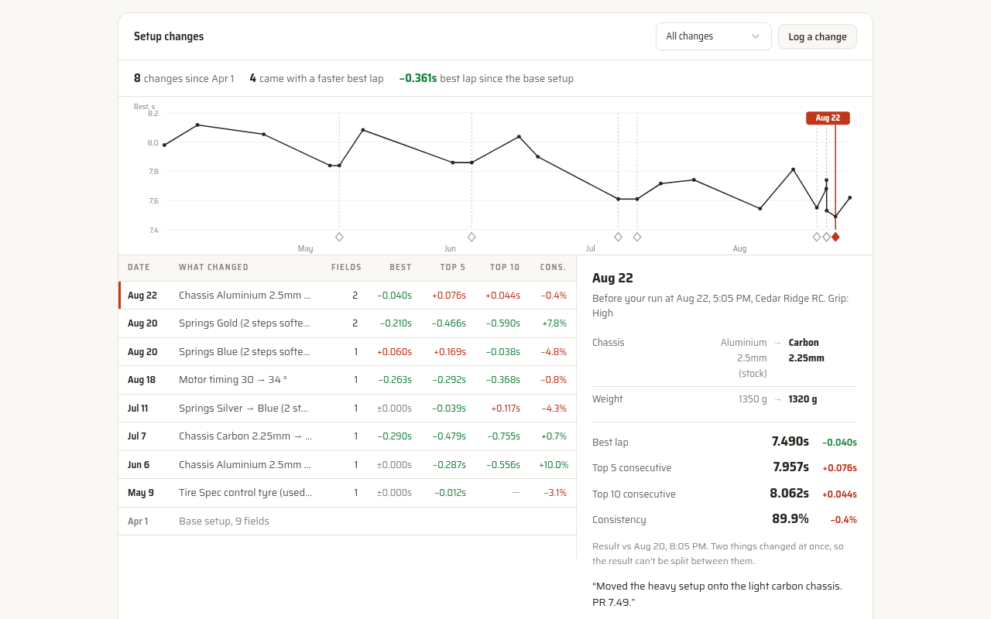Screen dimensions: 991x619
Task: Click the CONS. column header
Action: (554, 268)
